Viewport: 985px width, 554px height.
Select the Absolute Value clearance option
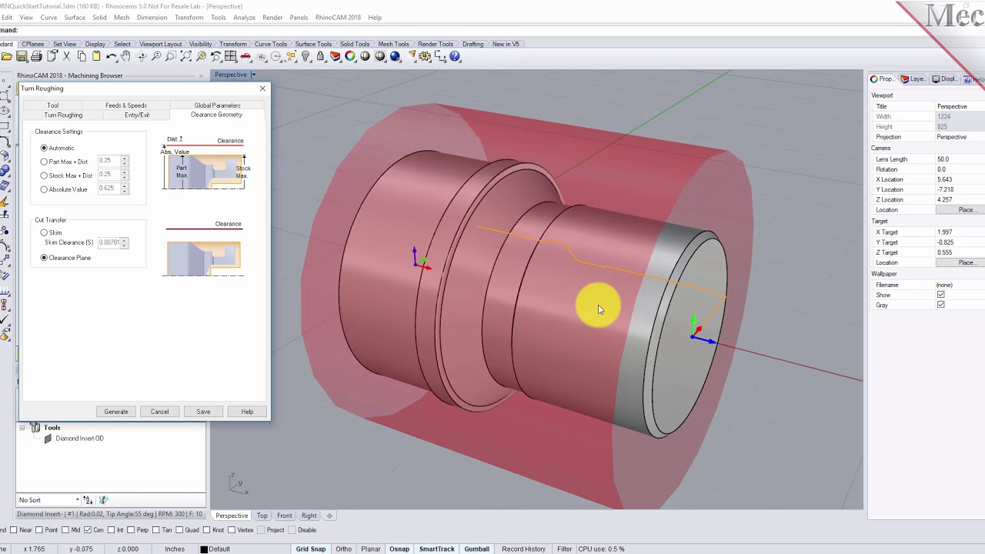44,189
